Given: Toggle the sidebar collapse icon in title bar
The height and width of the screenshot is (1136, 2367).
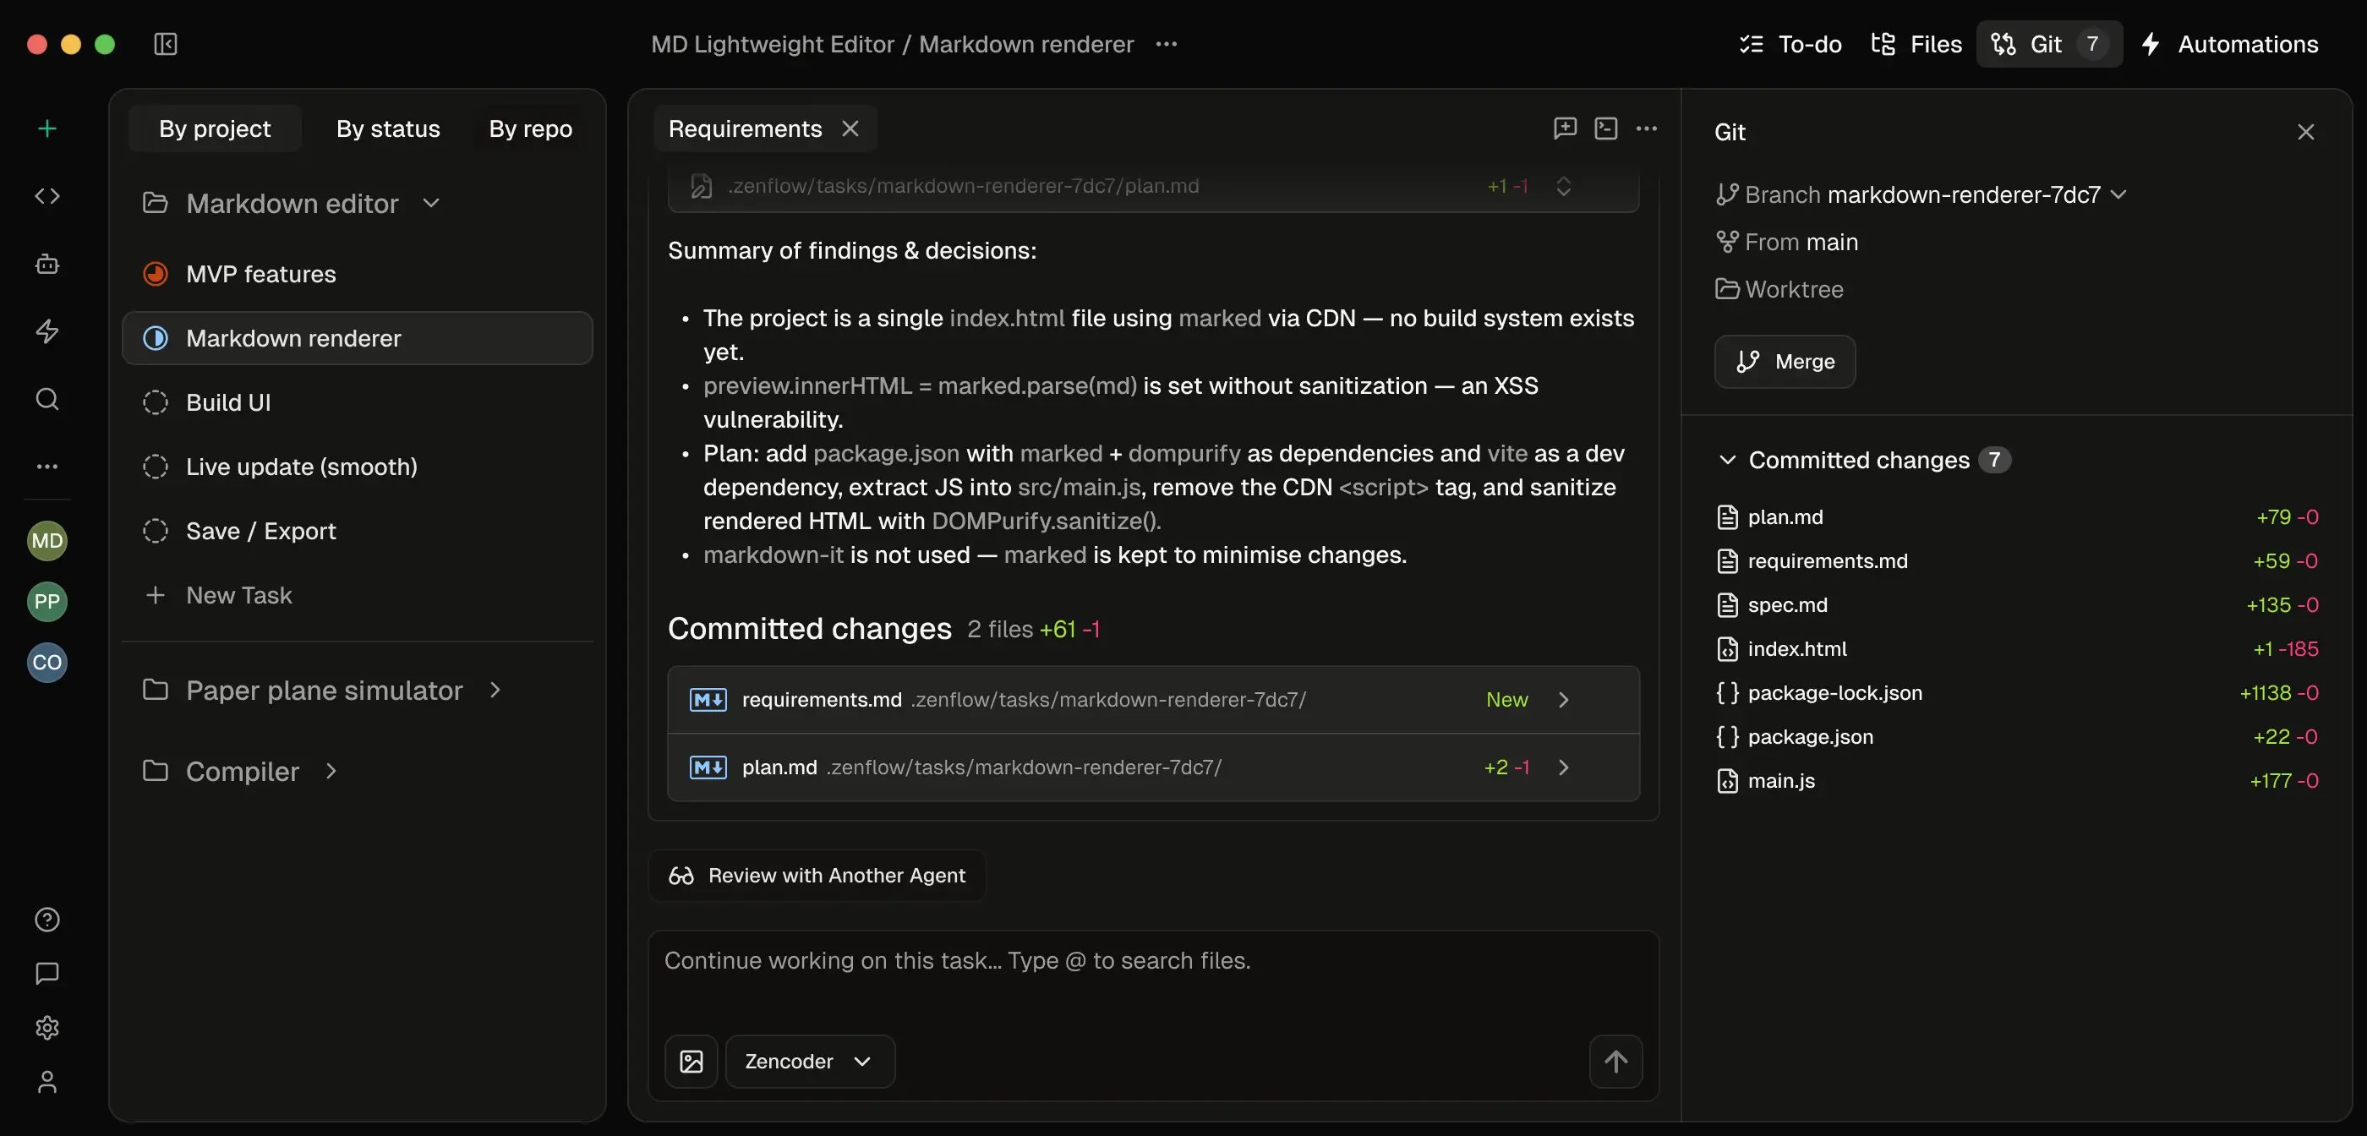Looking at the screenshot, I should 166,44.
